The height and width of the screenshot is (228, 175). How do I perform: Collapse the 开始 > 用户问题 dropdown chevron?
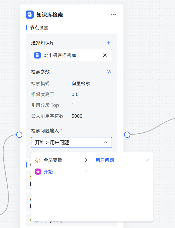click(x=106, y=143)
